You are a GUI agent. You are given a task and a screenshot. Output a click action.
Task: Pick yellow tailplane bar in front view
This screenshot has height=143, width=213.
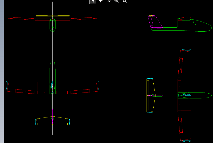43,16
